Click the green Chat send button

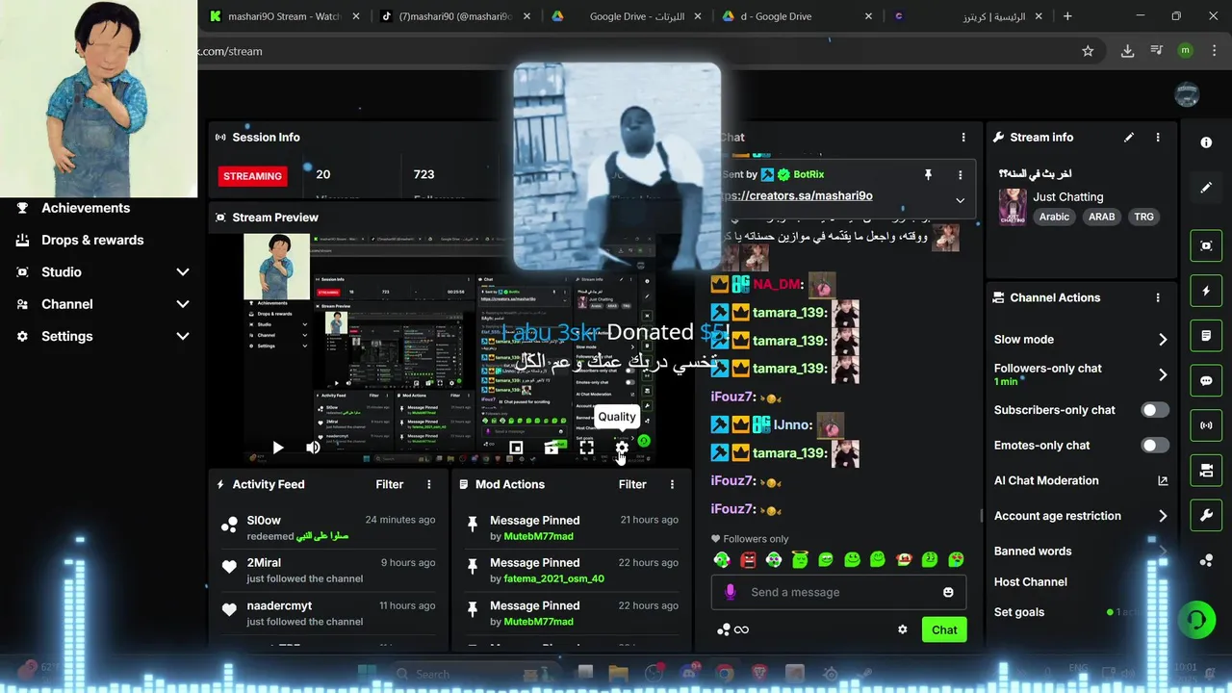944,629
